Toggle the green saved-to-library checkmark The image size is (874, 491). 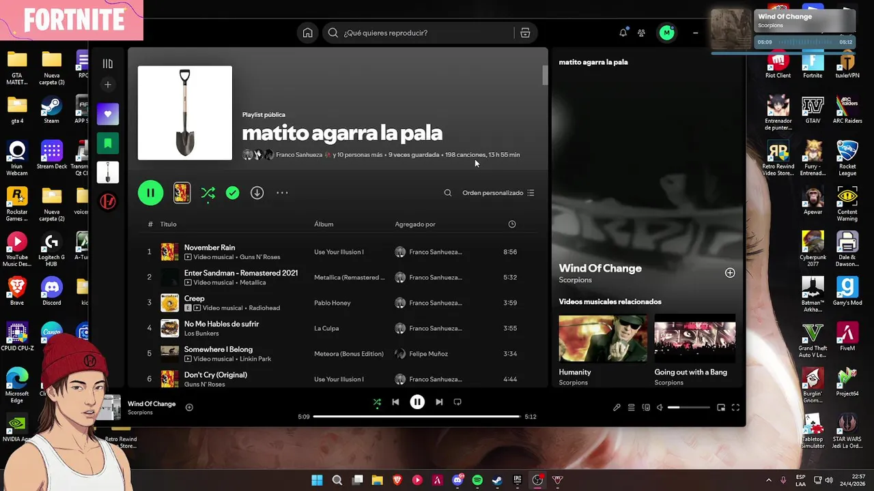click(233, 193)
